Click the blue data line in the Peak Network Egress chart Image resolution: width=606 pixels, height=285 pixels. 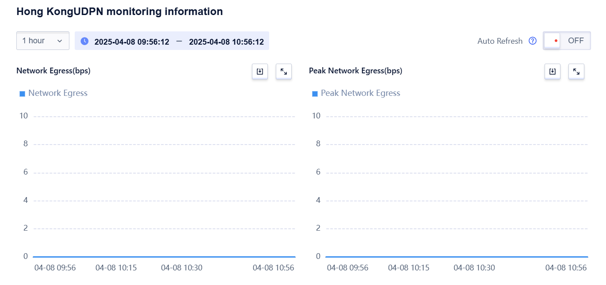(456, 257)
